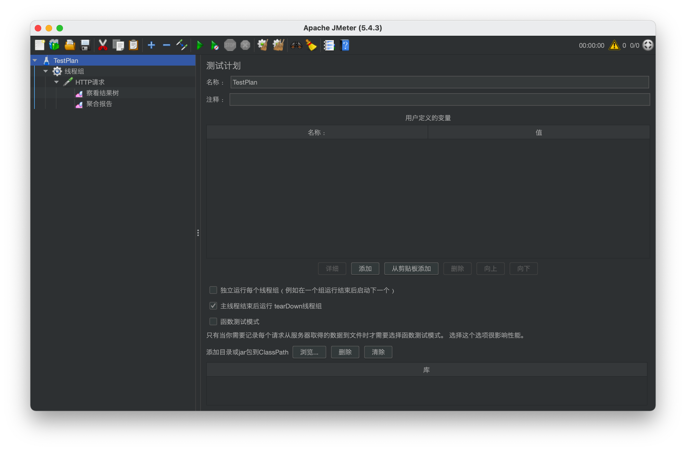
Task: Select HTTP请求 sampler in the tree
Action: pyautogui.click(x=90, y=82)
